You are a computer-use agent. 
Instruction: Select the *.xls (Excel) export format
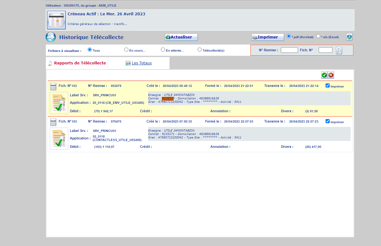point(318,36)
